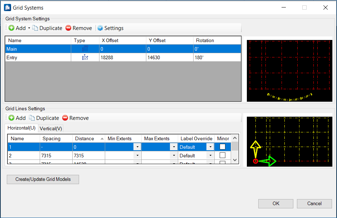Click the Name column header in grid lines table
The width and height of the screenshot is (337, 218).
[x=24, y=138]
